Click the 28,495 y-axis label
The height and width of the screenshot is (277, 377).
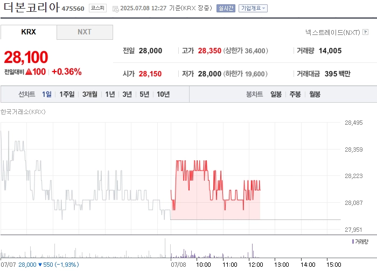354,123
